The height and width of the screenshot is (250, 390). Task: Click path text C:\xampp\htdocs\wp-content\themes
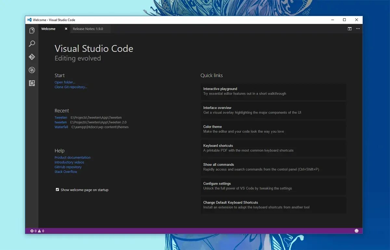100,127
